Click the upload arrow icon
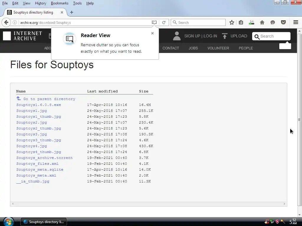 coord(224,36)
